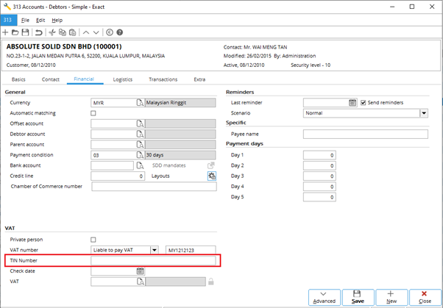Click the New button at bottom
The image size is (443, 308).
pos(391,297)
